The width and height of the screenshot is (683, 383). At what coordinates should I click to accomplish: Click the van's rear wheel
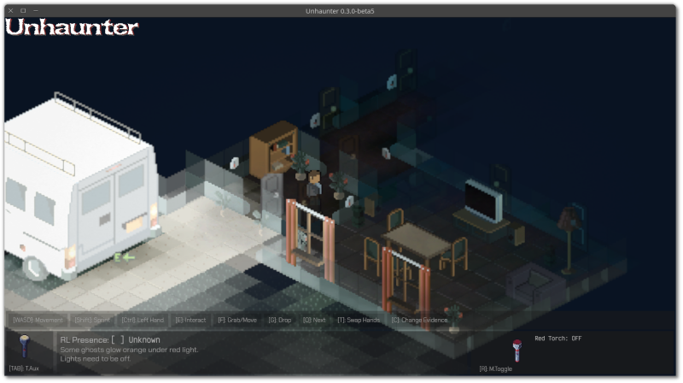point(34,268)
